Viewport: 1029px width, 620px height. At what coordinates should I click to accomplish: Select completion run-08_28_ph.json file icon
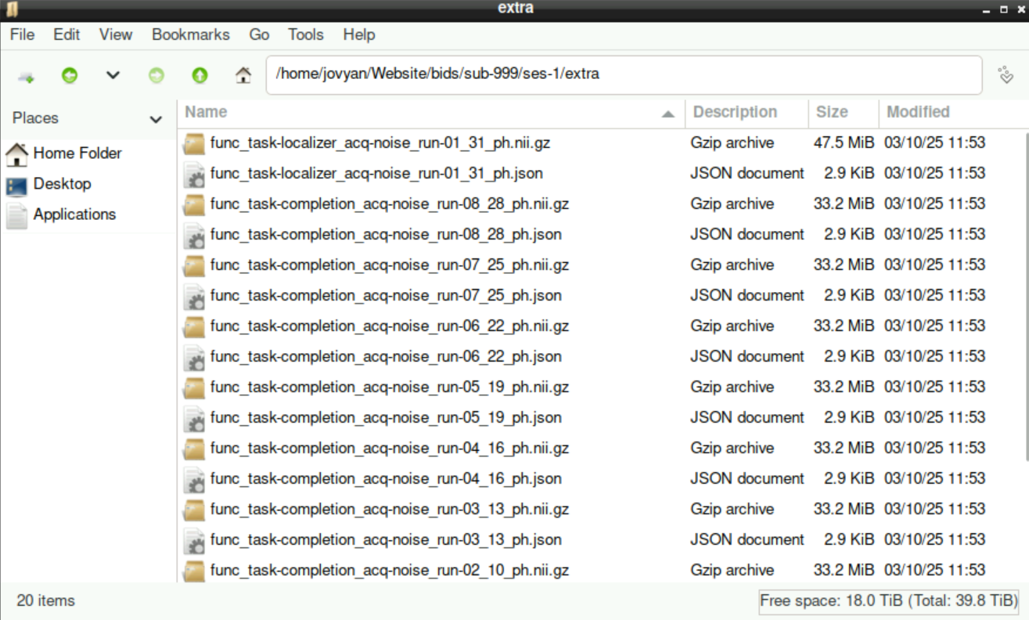[x=194, y=235]
